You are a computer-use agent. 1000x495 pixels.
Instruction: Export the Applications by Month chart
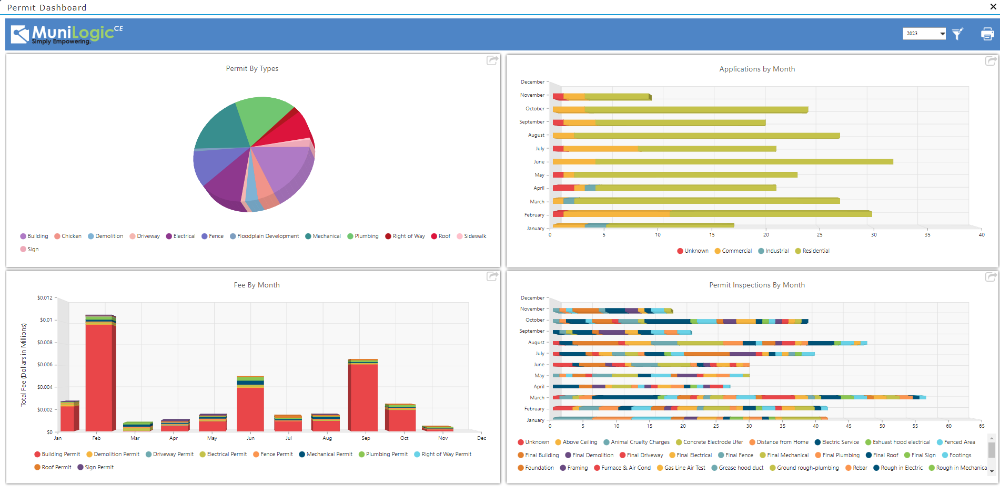991,61
